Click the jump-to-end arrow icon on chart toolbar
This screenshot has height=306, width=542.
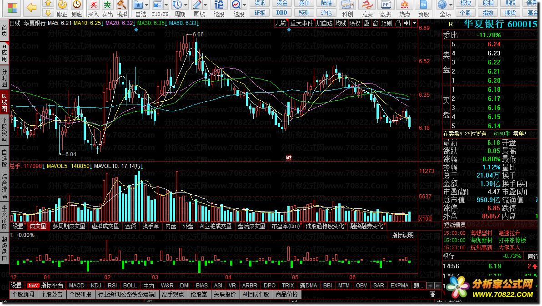407,23
